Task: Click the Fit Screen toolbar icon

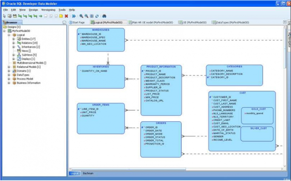Action: (x=92, y=16)
